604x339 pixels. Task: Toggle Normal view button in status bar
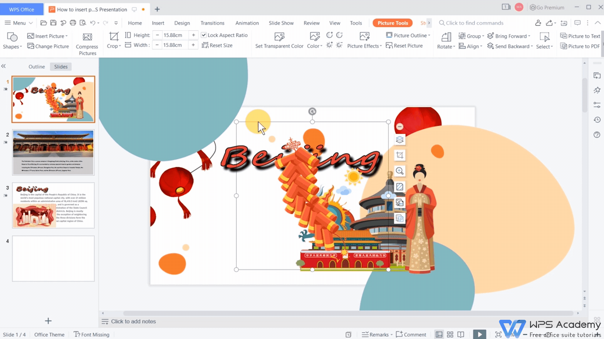click(439, 335)
